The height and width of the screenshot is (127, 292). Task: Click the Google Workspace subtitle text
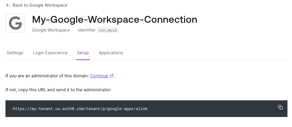(x=51, y=30)
